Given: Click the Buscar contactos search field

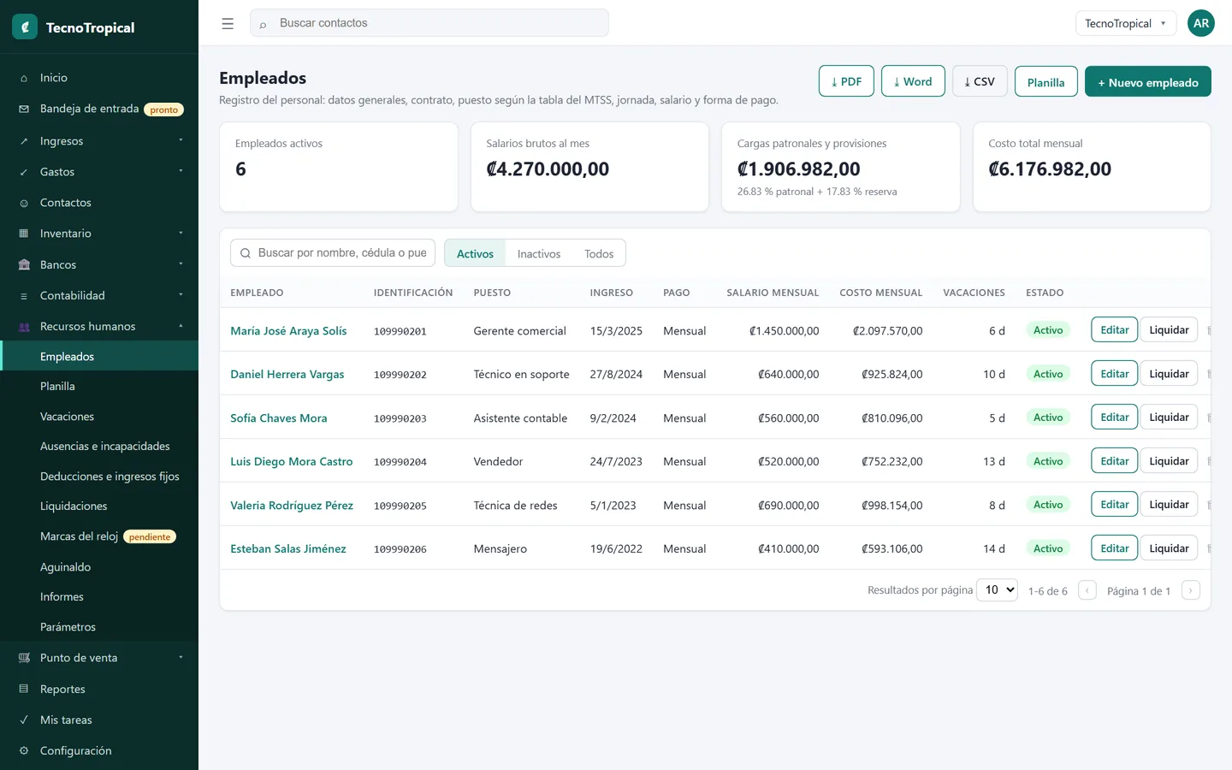Looking at the screenshot, I should pyautogui.click(x=429, y=23).
